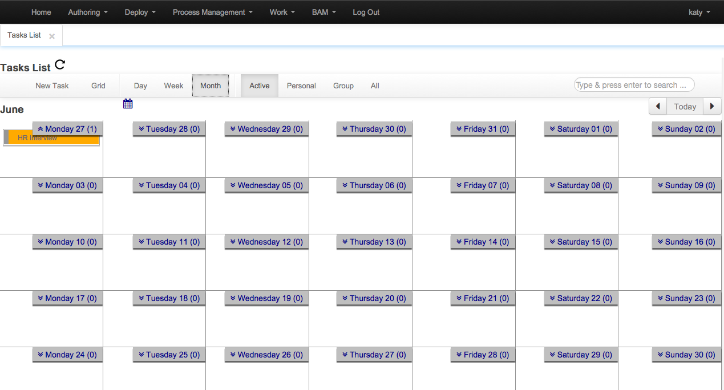This screenshot has width=724, height=390.
Task: Go to previous month arrow
Action: (x=658, y=107)
